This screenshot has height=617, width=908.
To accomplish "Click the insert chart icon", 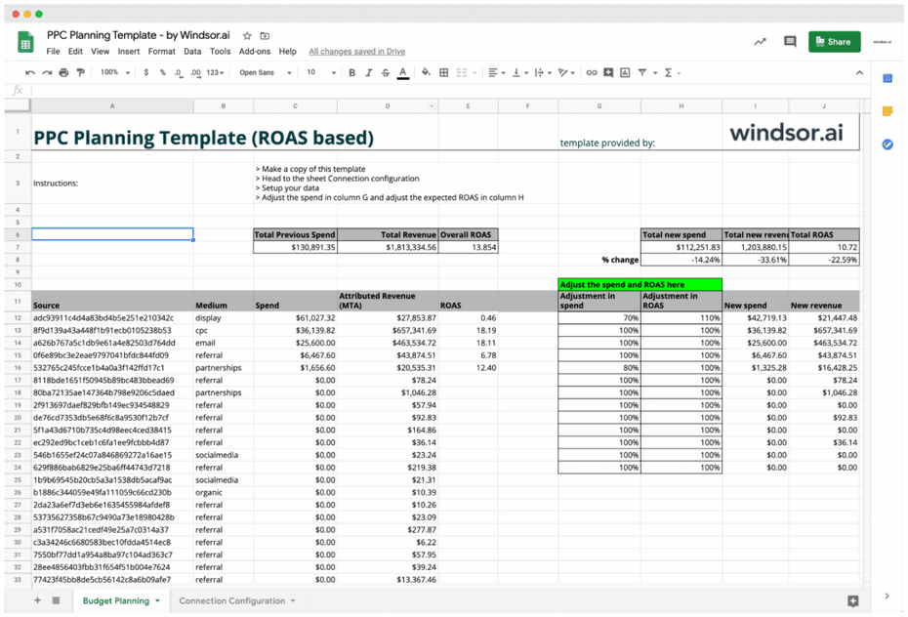I will point(625,72).
